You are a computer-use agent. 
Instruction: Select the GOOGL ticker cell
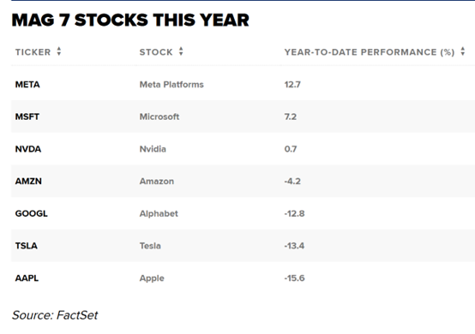32,213
